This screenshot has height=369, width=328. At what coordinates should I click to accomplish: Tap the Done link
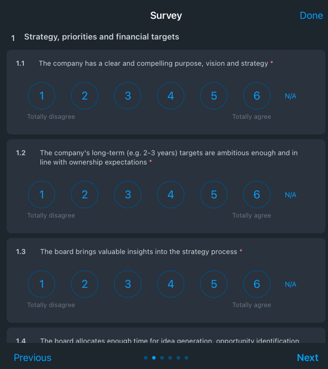312,15
